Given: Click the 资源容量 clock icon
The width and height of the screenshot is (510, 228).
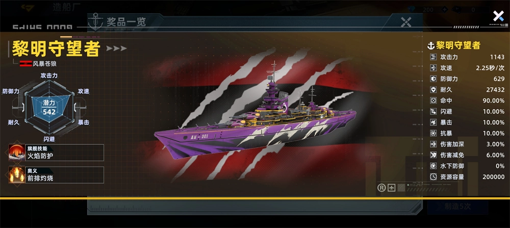Looking at the screenshot, I should tap(433, 176).
